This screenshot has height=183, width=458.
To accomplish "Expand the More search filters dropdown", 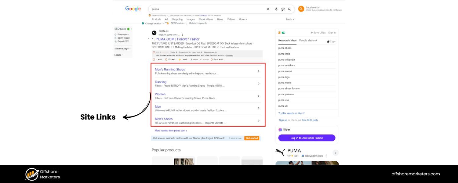I will coord(243,19).
